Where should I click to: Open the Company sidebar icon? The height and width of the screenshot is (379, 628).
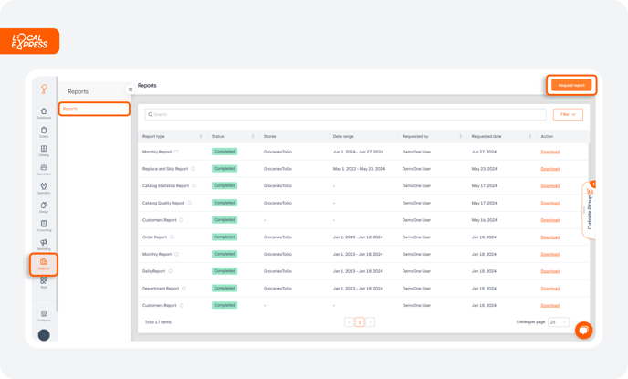pyautogui.click(x=44, y=316)
